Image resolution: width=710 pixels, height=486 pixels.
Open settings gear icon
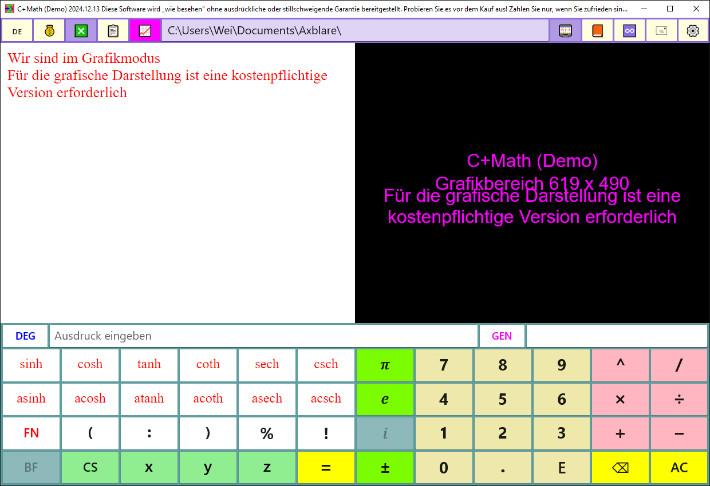(693, 31)
